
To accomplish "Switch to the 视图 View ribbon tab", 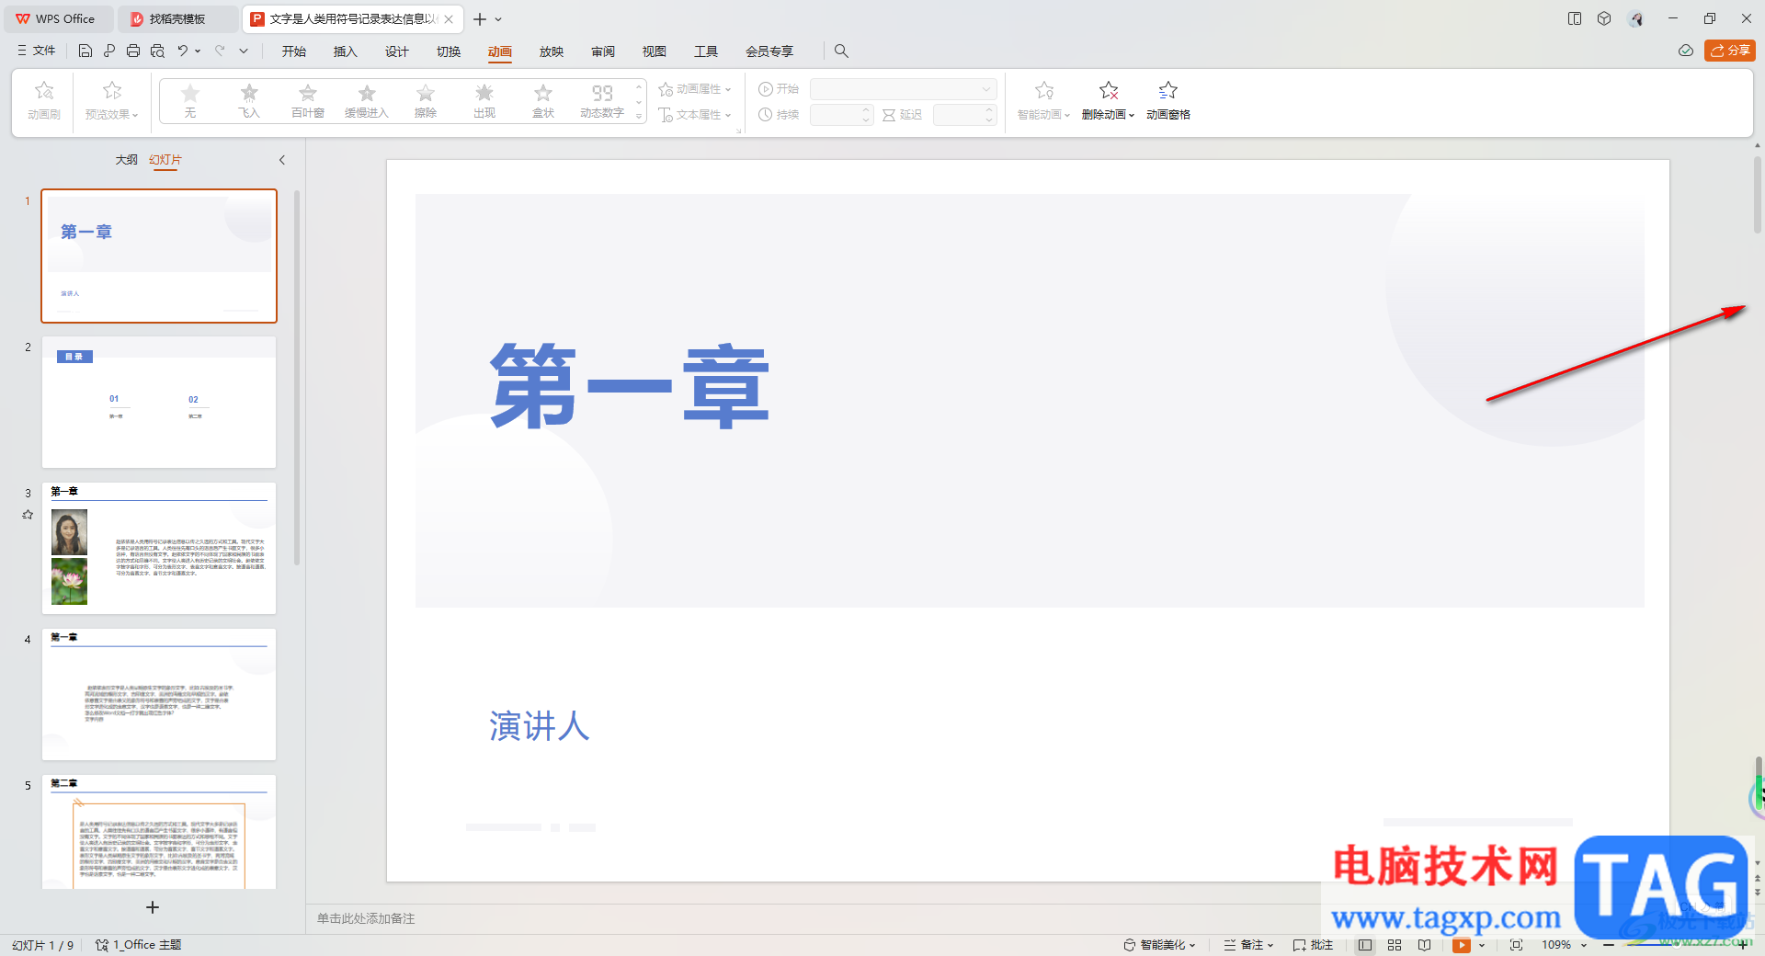I will (655, 51).
